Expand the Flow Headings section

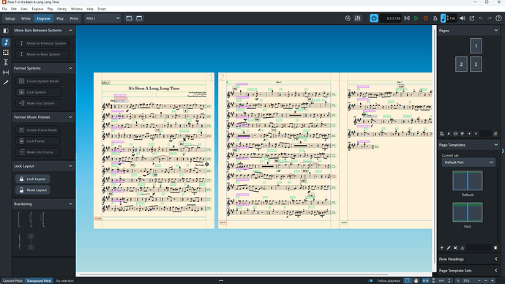[496, 259]
